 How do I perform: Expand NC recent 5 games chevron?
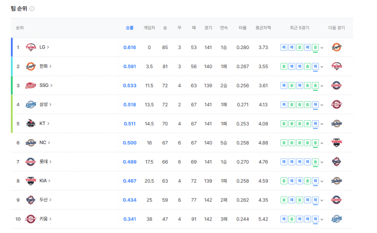[322, 143]
